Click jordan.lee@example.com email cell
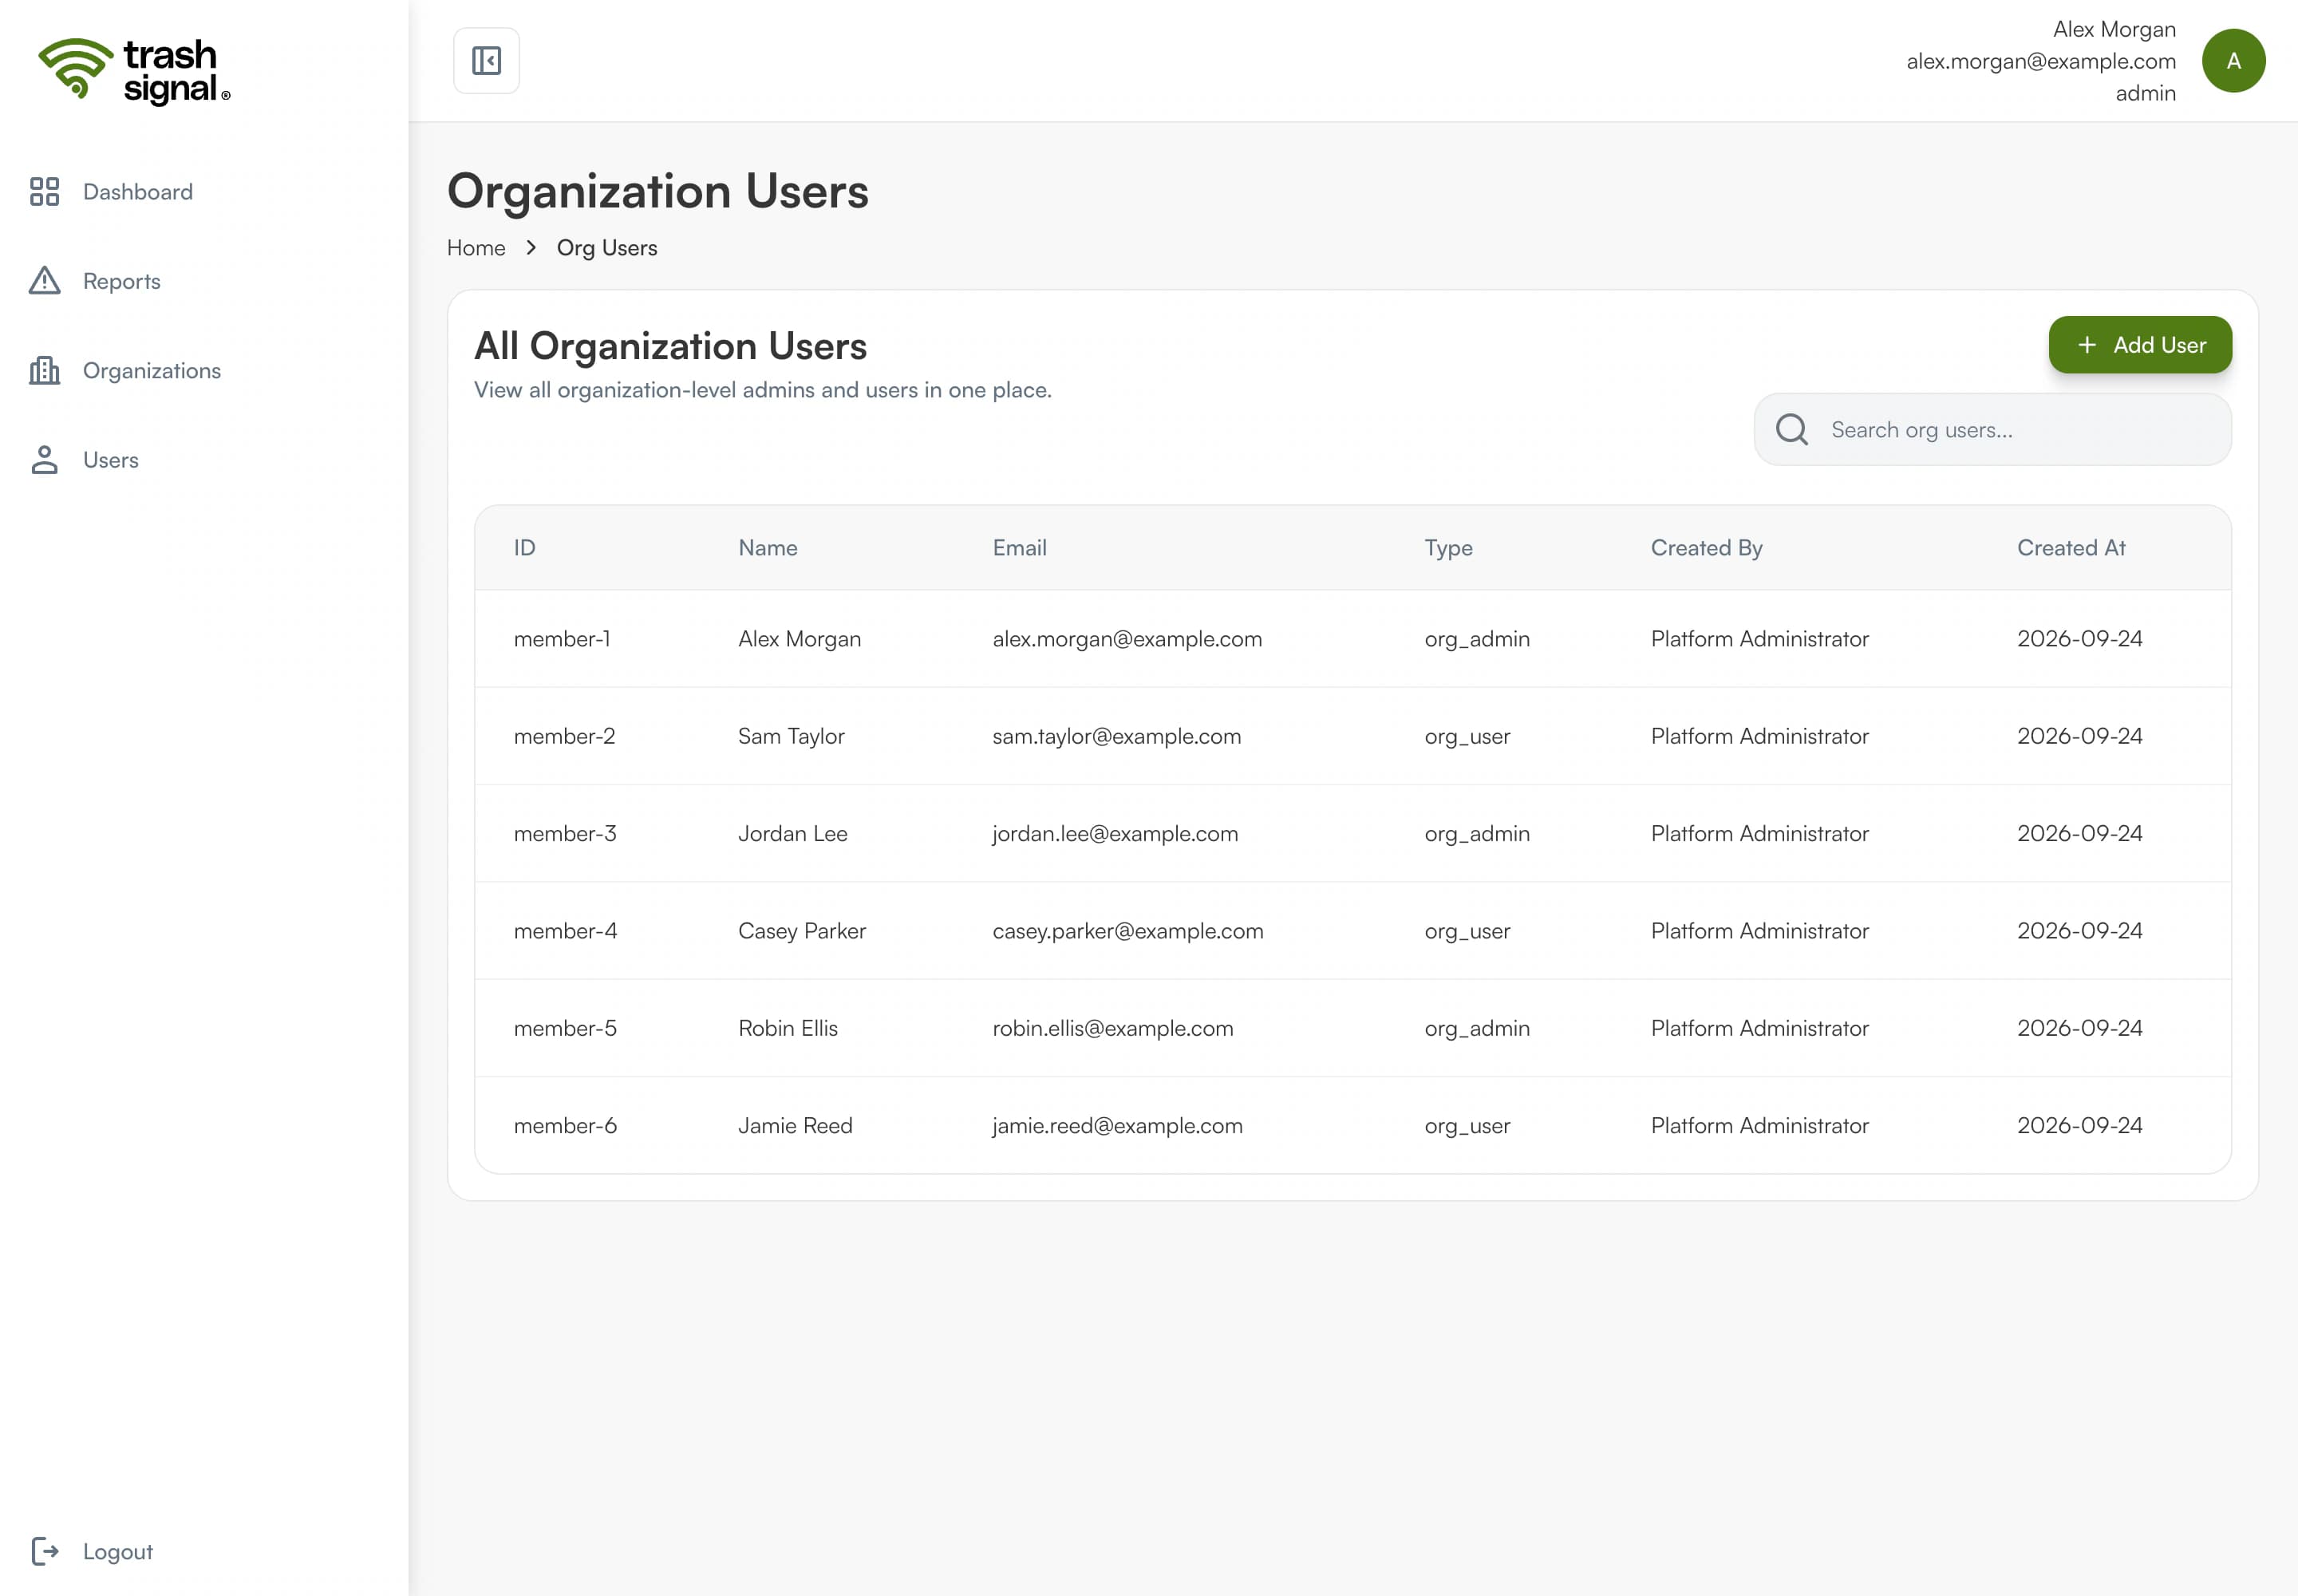The width and height of the screenshot is (2298, 1596). tap(1115, 834)
